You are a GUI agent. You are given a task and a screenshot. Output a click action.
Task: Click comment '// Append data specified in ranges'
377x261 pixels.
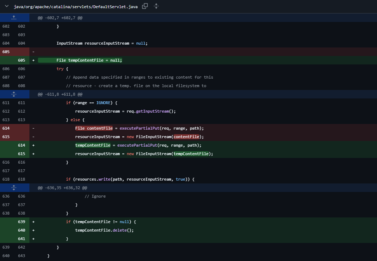click(x=140, y=77)
